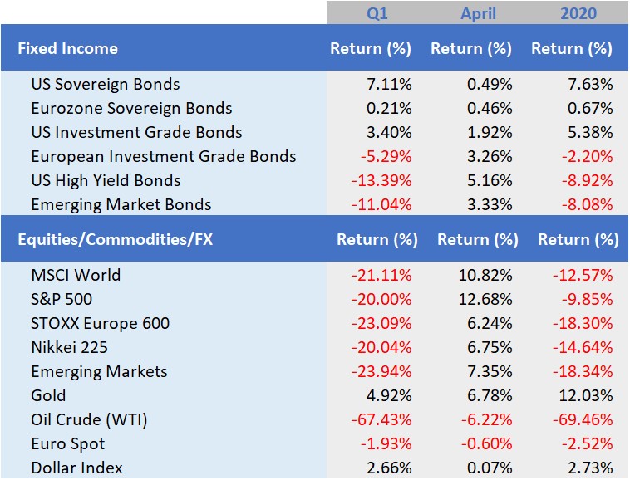
Task: Select the 12.68% S&P 500 April cell
Action: coord(485,299)
